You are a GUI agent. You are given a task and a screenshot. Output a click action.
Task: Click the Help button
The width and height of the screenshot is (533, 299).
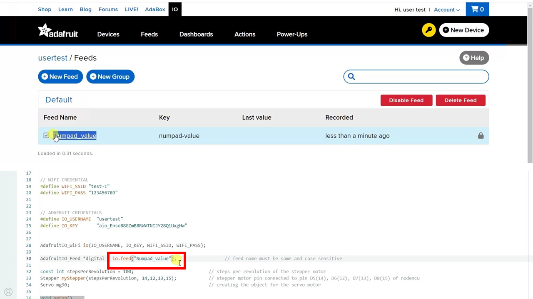[474, 58]
